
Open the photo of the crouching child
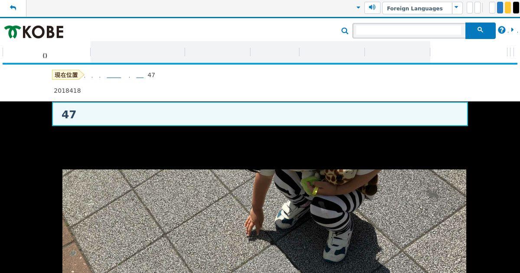[264, 221]
